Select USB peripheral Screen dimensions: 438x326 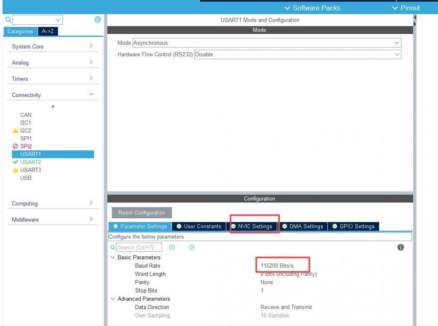(26, 178)
